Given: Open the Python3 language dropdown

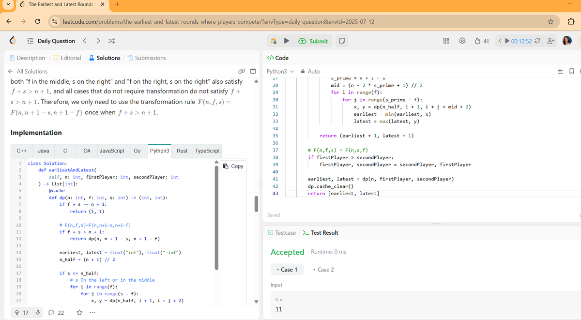Looking at the screenshot, I should tap(279, 71).
